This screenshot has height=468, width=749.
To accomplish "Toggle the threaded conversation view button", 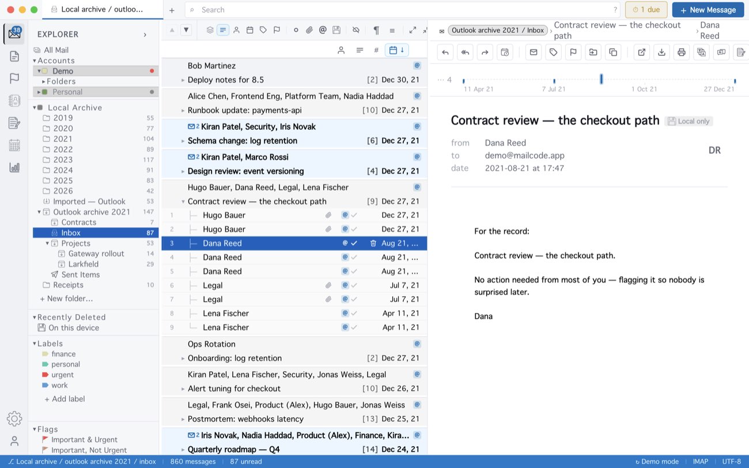I will tap(223, 30).
